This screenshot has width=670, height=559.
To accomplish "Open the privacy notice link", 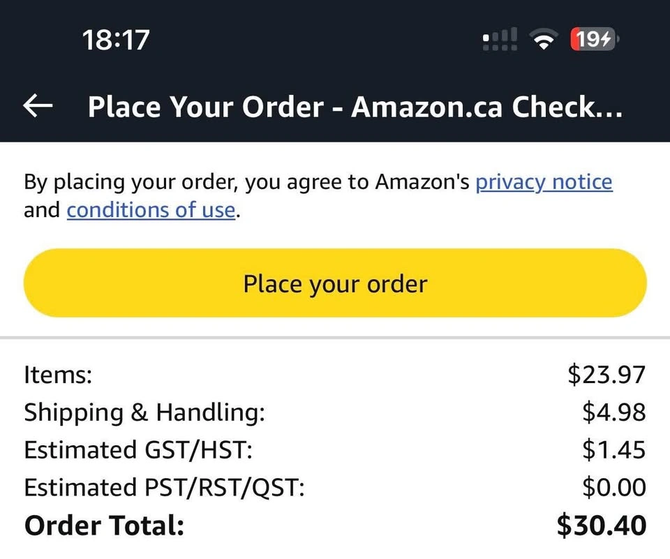I will [x=544, y=183].
